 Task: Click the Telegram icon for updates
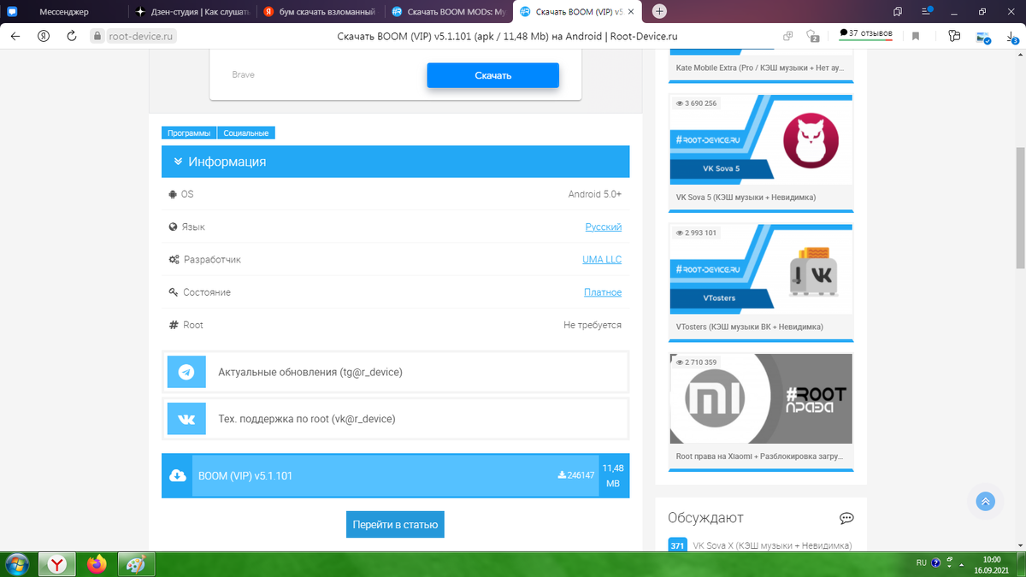(186, 373)
